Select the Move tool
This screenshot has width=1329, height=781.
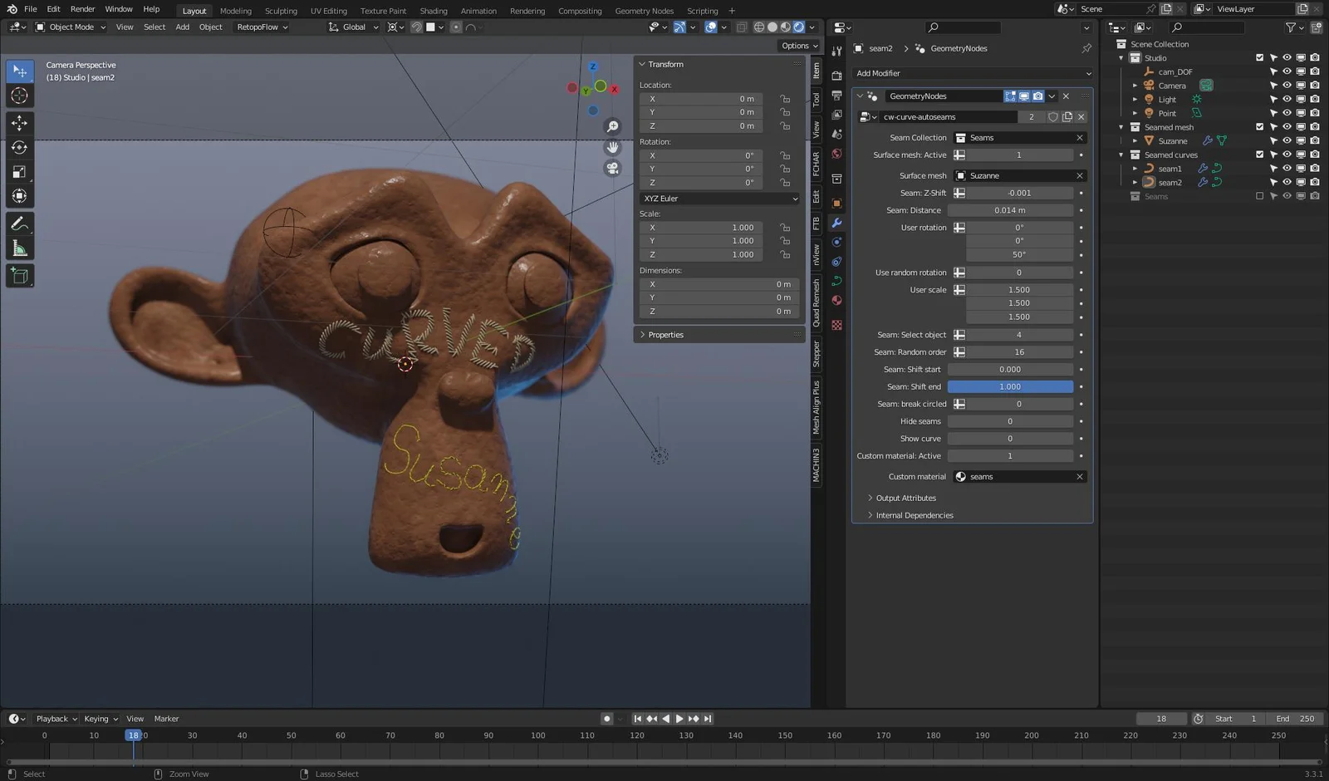[19, 122]
